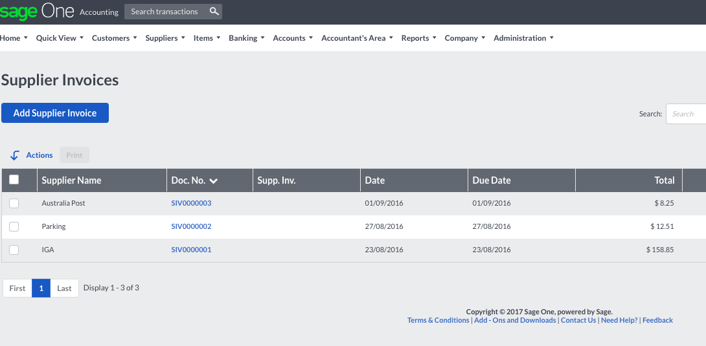This screenshot has width=706, height=346.
Task: Open the Reports dropdown menu
Action: pyautogui.click(x=418, y=38)
